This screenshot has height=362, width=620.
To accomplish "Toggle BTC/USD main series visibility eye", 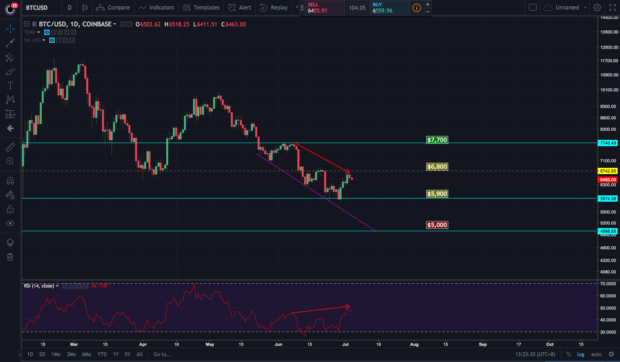I will pyautogui.click(x=123, y=24).
